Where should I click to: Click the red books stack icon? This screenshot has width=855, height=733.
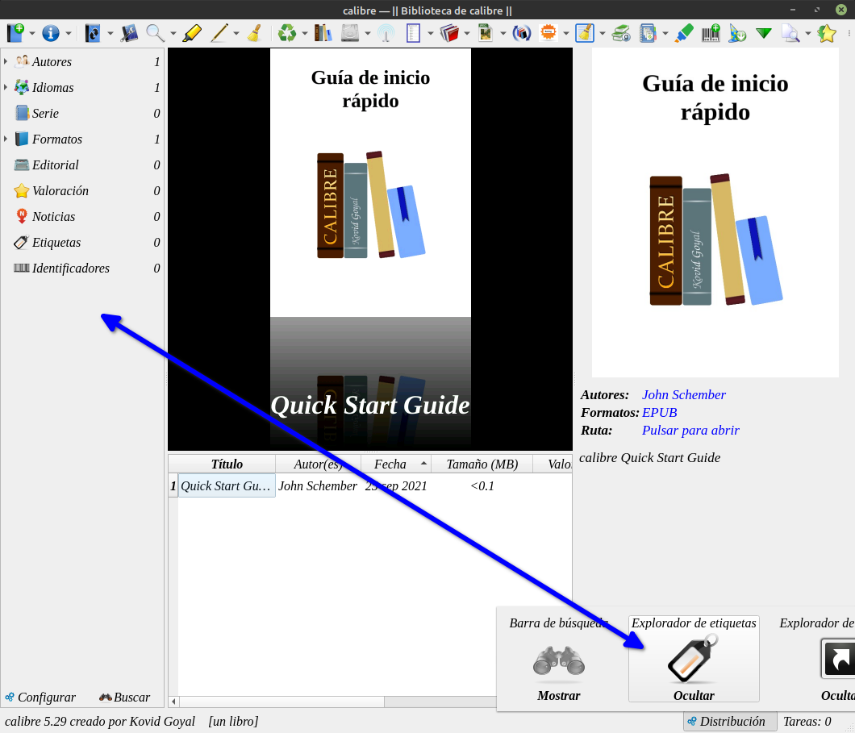pos(450,33)
